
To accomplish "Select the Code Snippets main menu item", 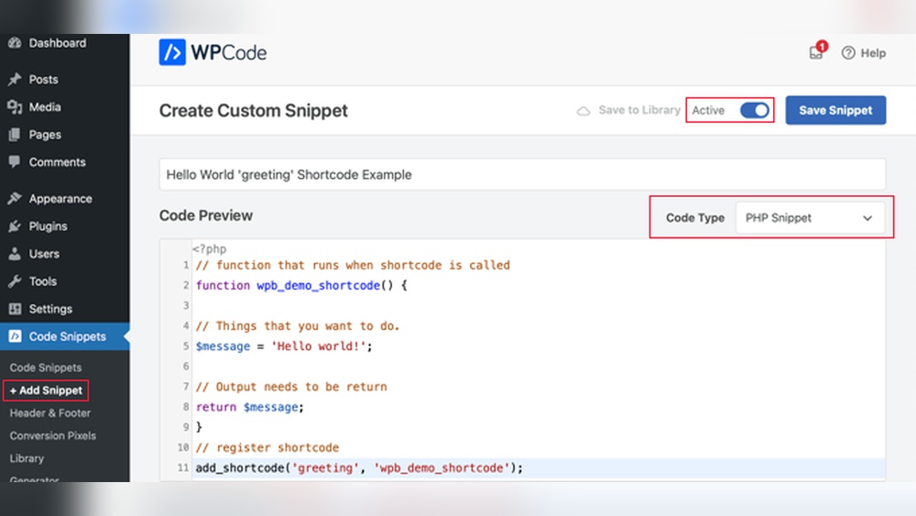I will [x=65, y=336].
